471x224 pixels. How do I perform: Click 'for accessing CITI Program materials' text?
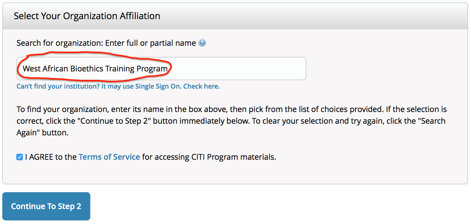(209, 157)
